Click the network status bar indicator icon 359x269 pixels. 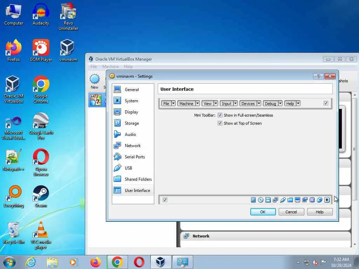click(275, 200)
